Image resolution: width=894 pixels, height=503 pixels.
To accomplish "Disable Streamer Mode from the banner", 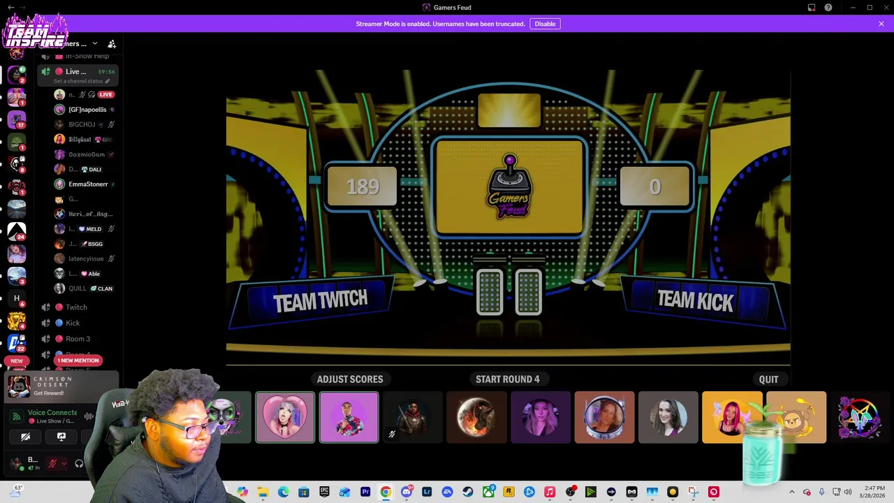I will (545, 24).
